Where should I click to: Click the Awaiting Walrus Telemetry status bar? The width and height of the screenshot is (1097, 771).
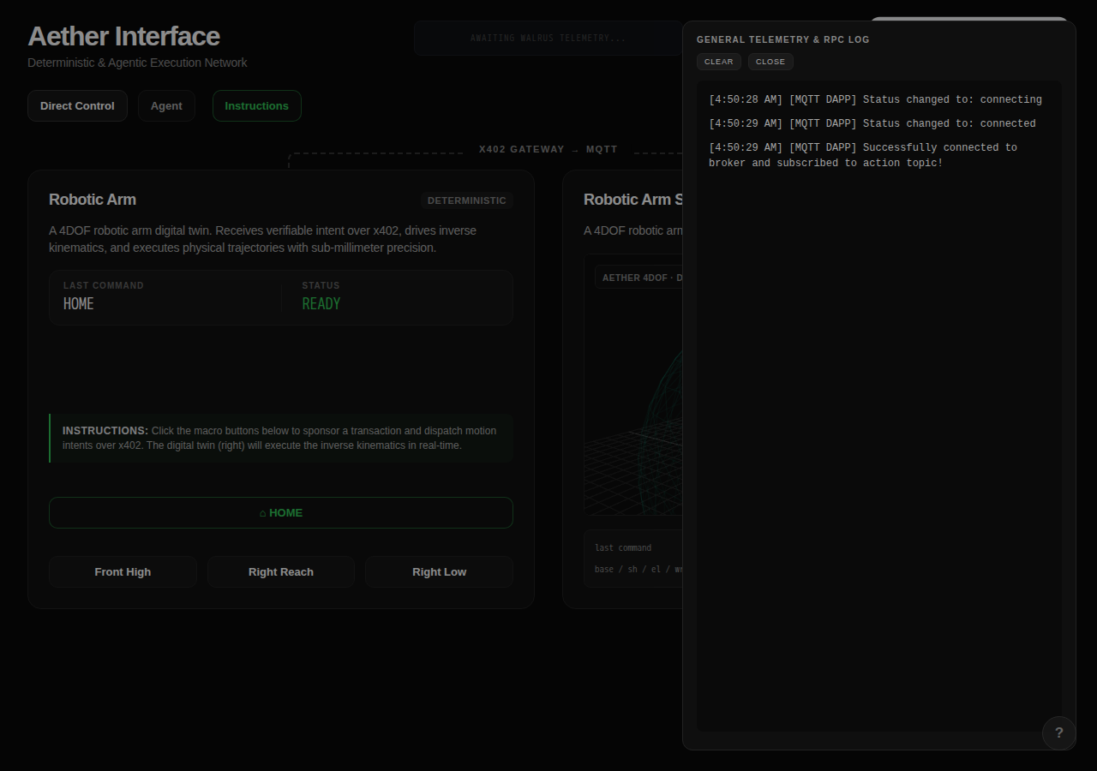pos(548,39)
